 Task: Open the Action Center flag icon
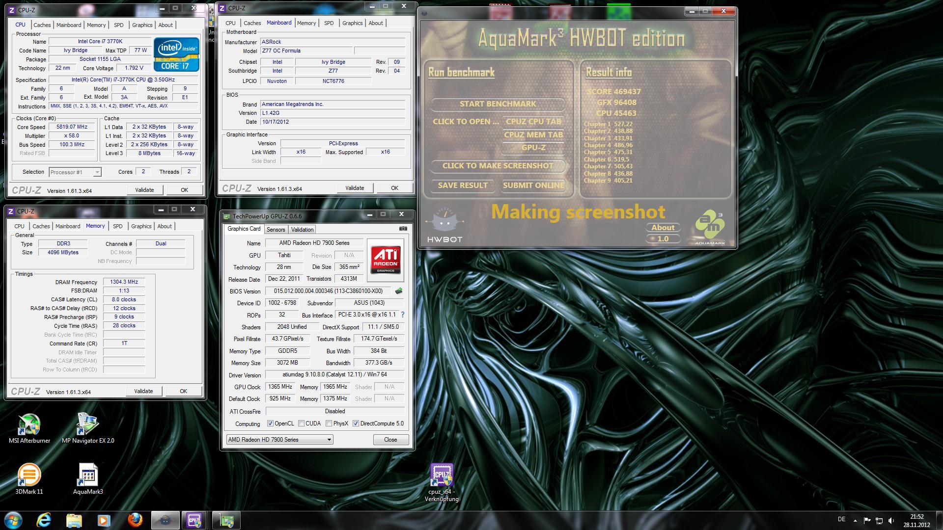tap(867, 521)
